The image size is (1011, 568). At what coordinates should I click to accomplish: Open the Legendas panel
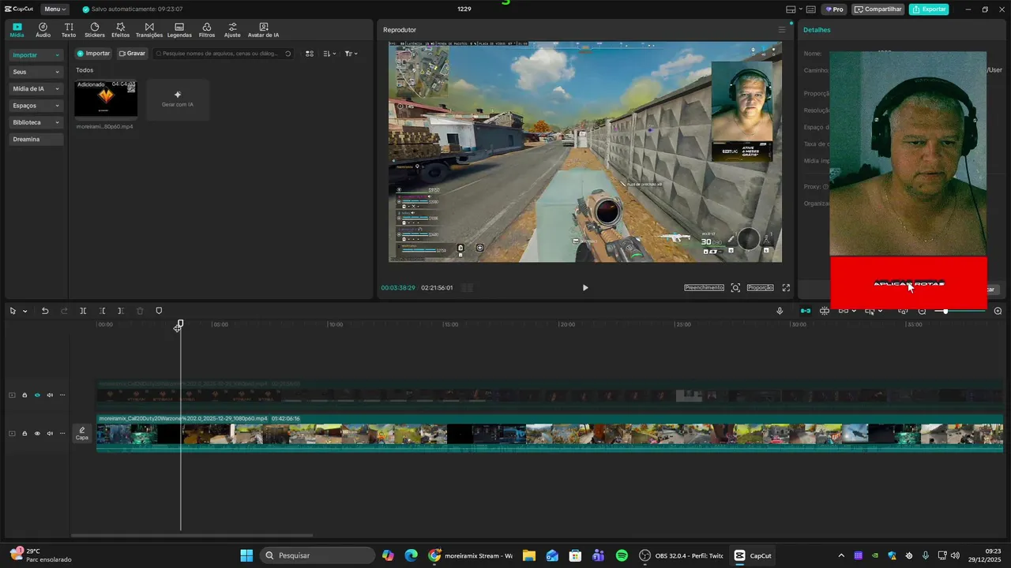179,30
